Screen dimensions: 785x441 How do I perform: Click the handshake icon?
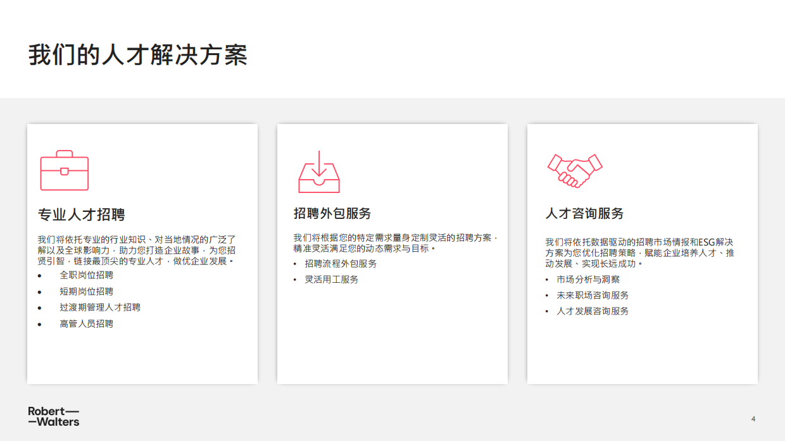pos(574,171)
